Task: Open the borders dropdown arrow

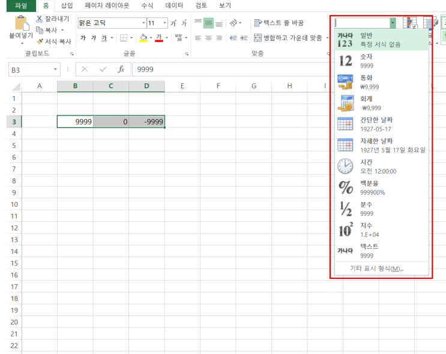Action: click(x=131, y=38)
